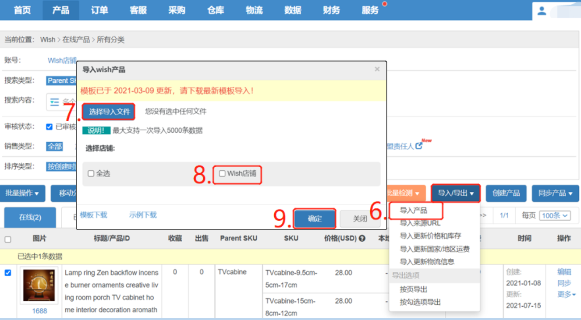Open the 产品 menu
This screenshot has height=320, width=581.
tap(61, 10)
